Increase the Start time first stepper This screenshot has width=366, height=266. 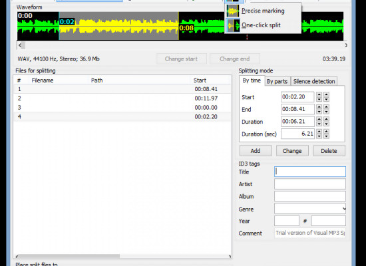coord(319,94)
